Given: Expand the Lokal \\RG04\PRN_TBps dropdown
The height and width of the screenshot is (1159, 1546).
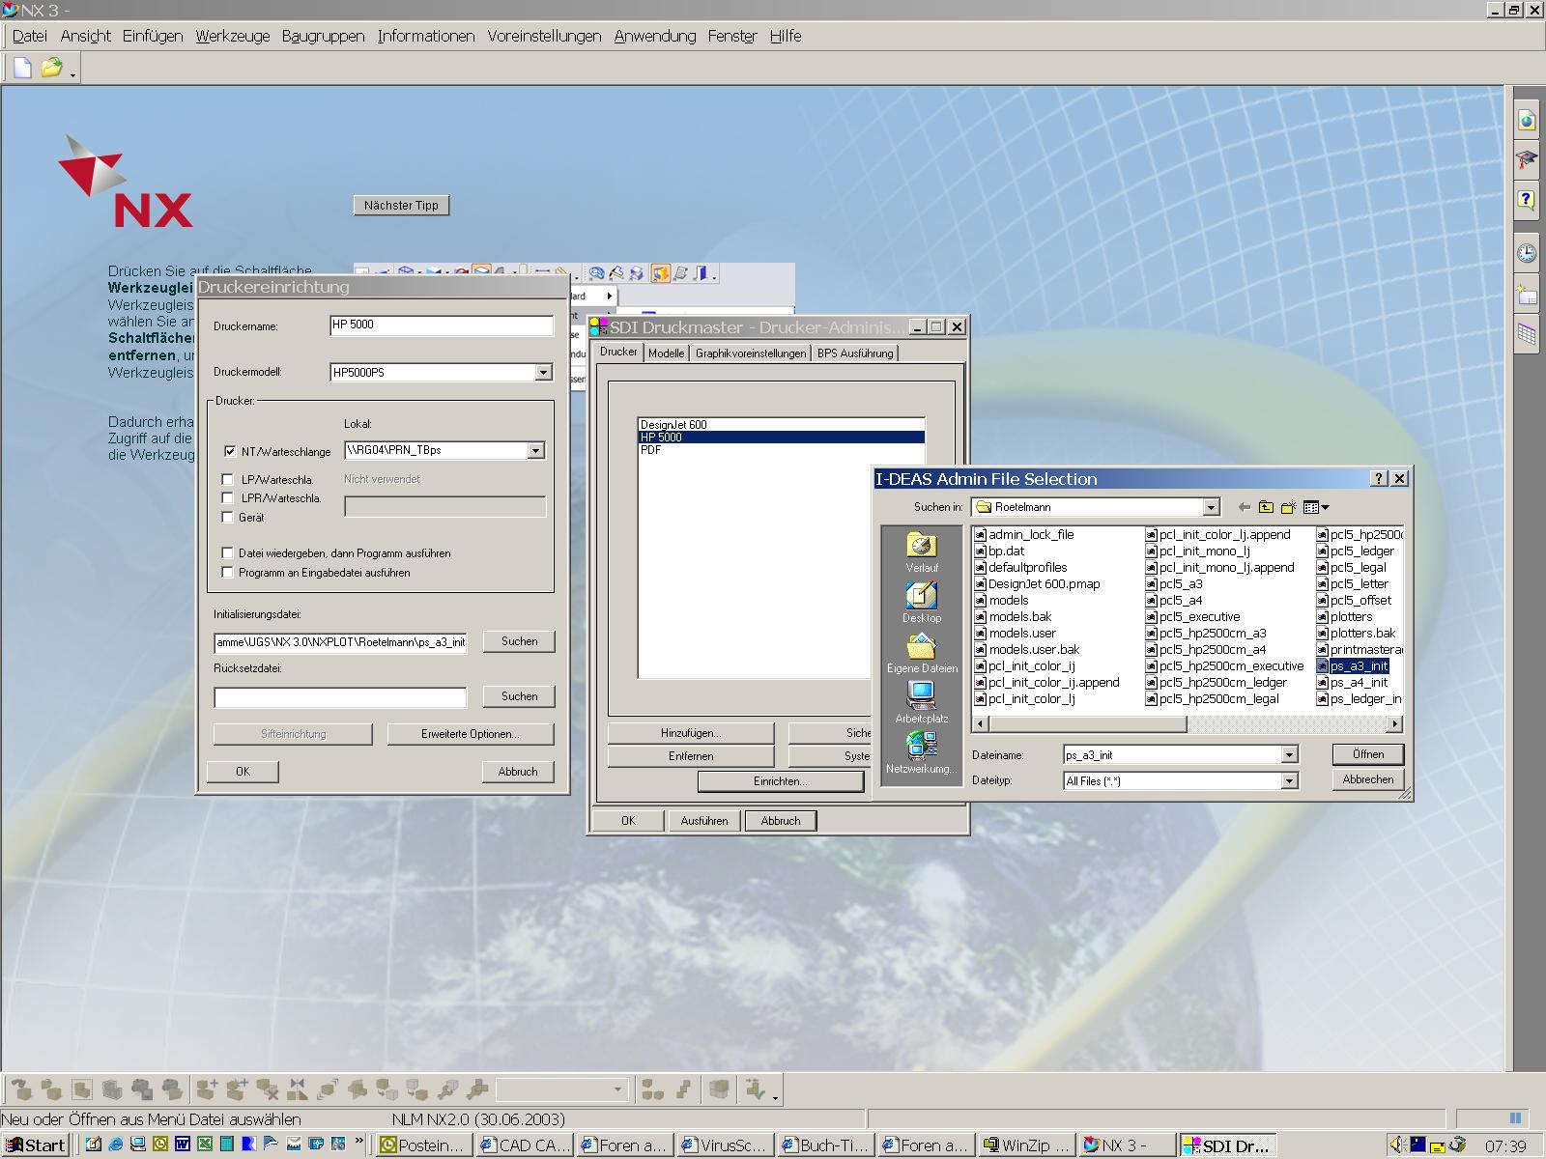Looking at the screenshot, I should (x=536, y=451).
